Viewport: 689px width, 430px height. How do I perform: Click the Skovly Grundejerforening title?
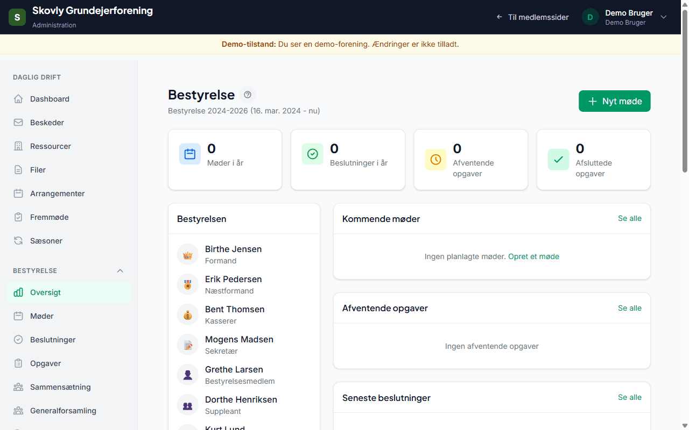click(x=93, y=11)
